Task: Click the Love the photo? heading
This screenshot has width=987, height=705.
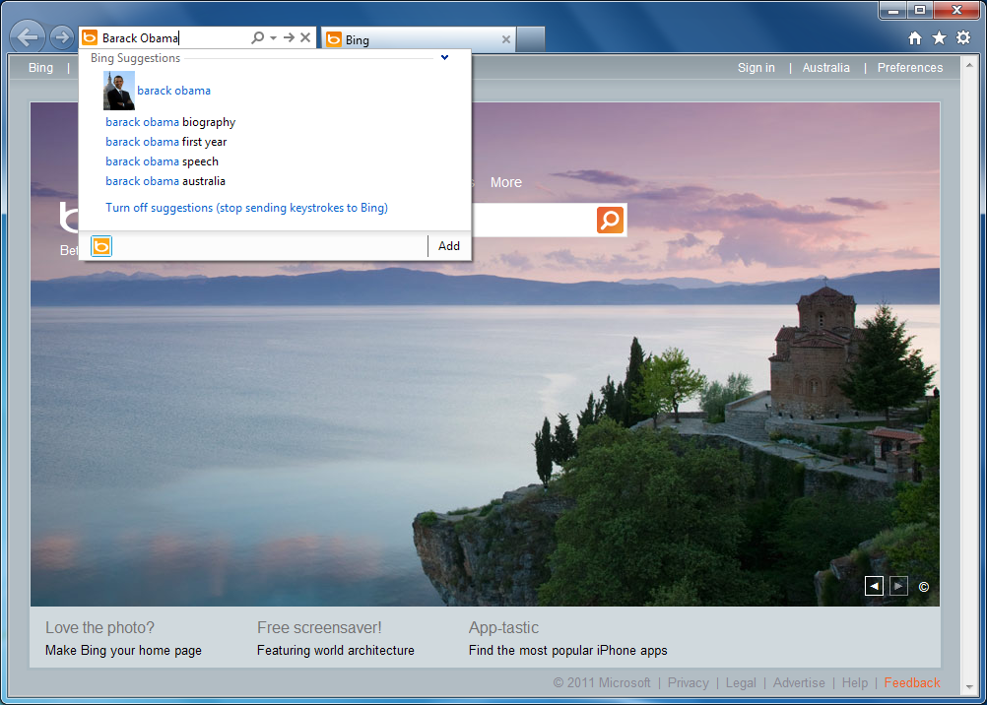Action: click(x=99, y=627)
